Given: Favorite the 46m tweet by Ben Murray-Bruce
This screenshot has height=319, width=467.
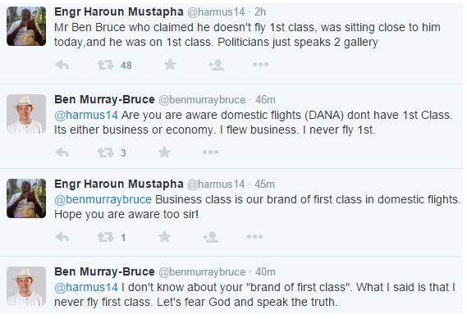Looking at the screenshot, I should [164, 152].
